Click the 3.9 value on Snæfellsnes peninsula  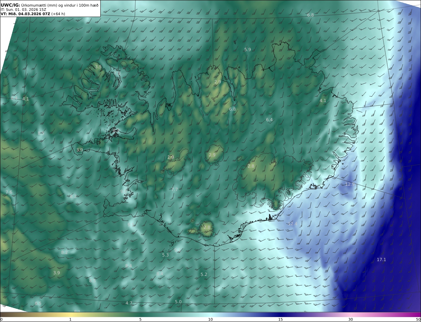coord(80,150)
